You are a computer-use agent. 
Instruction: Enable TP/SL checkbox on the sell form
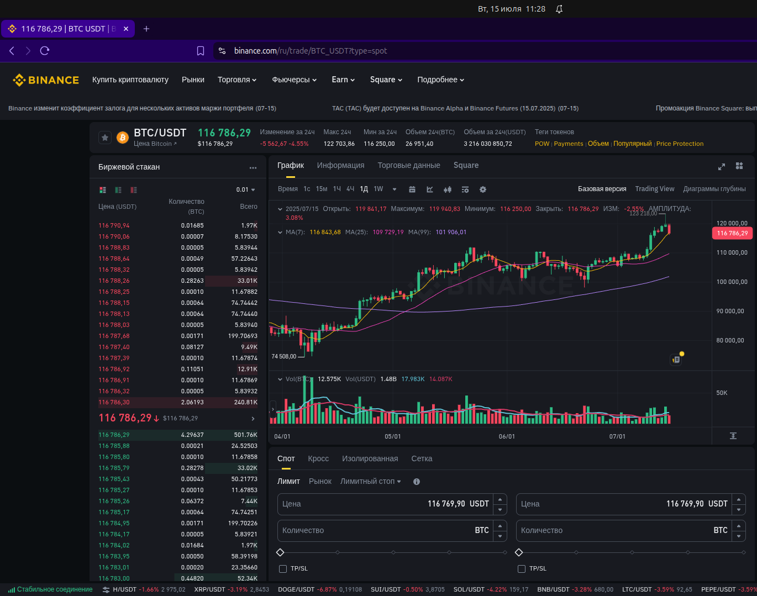522,568
